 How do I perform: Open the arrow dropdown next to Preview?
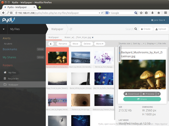pyautogui.click(x=158, y=94)
